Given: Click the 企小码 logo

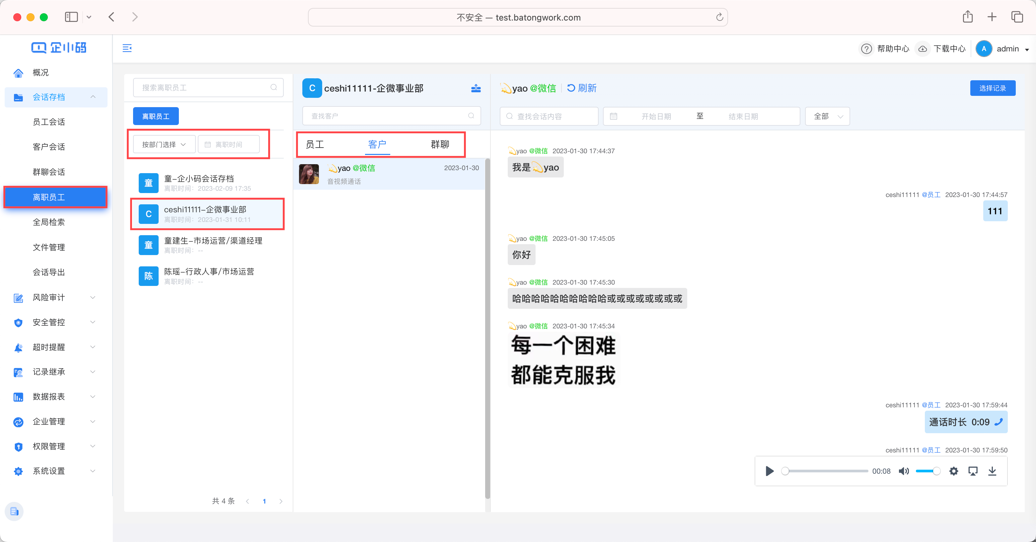Looking at the screenshot, I should click(59, 48).
